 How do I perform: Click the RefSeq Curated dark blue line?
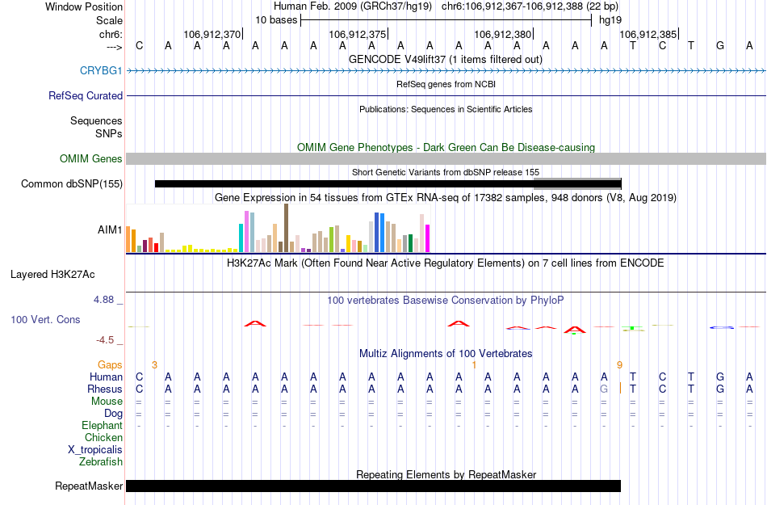click(x=446, y=95)
